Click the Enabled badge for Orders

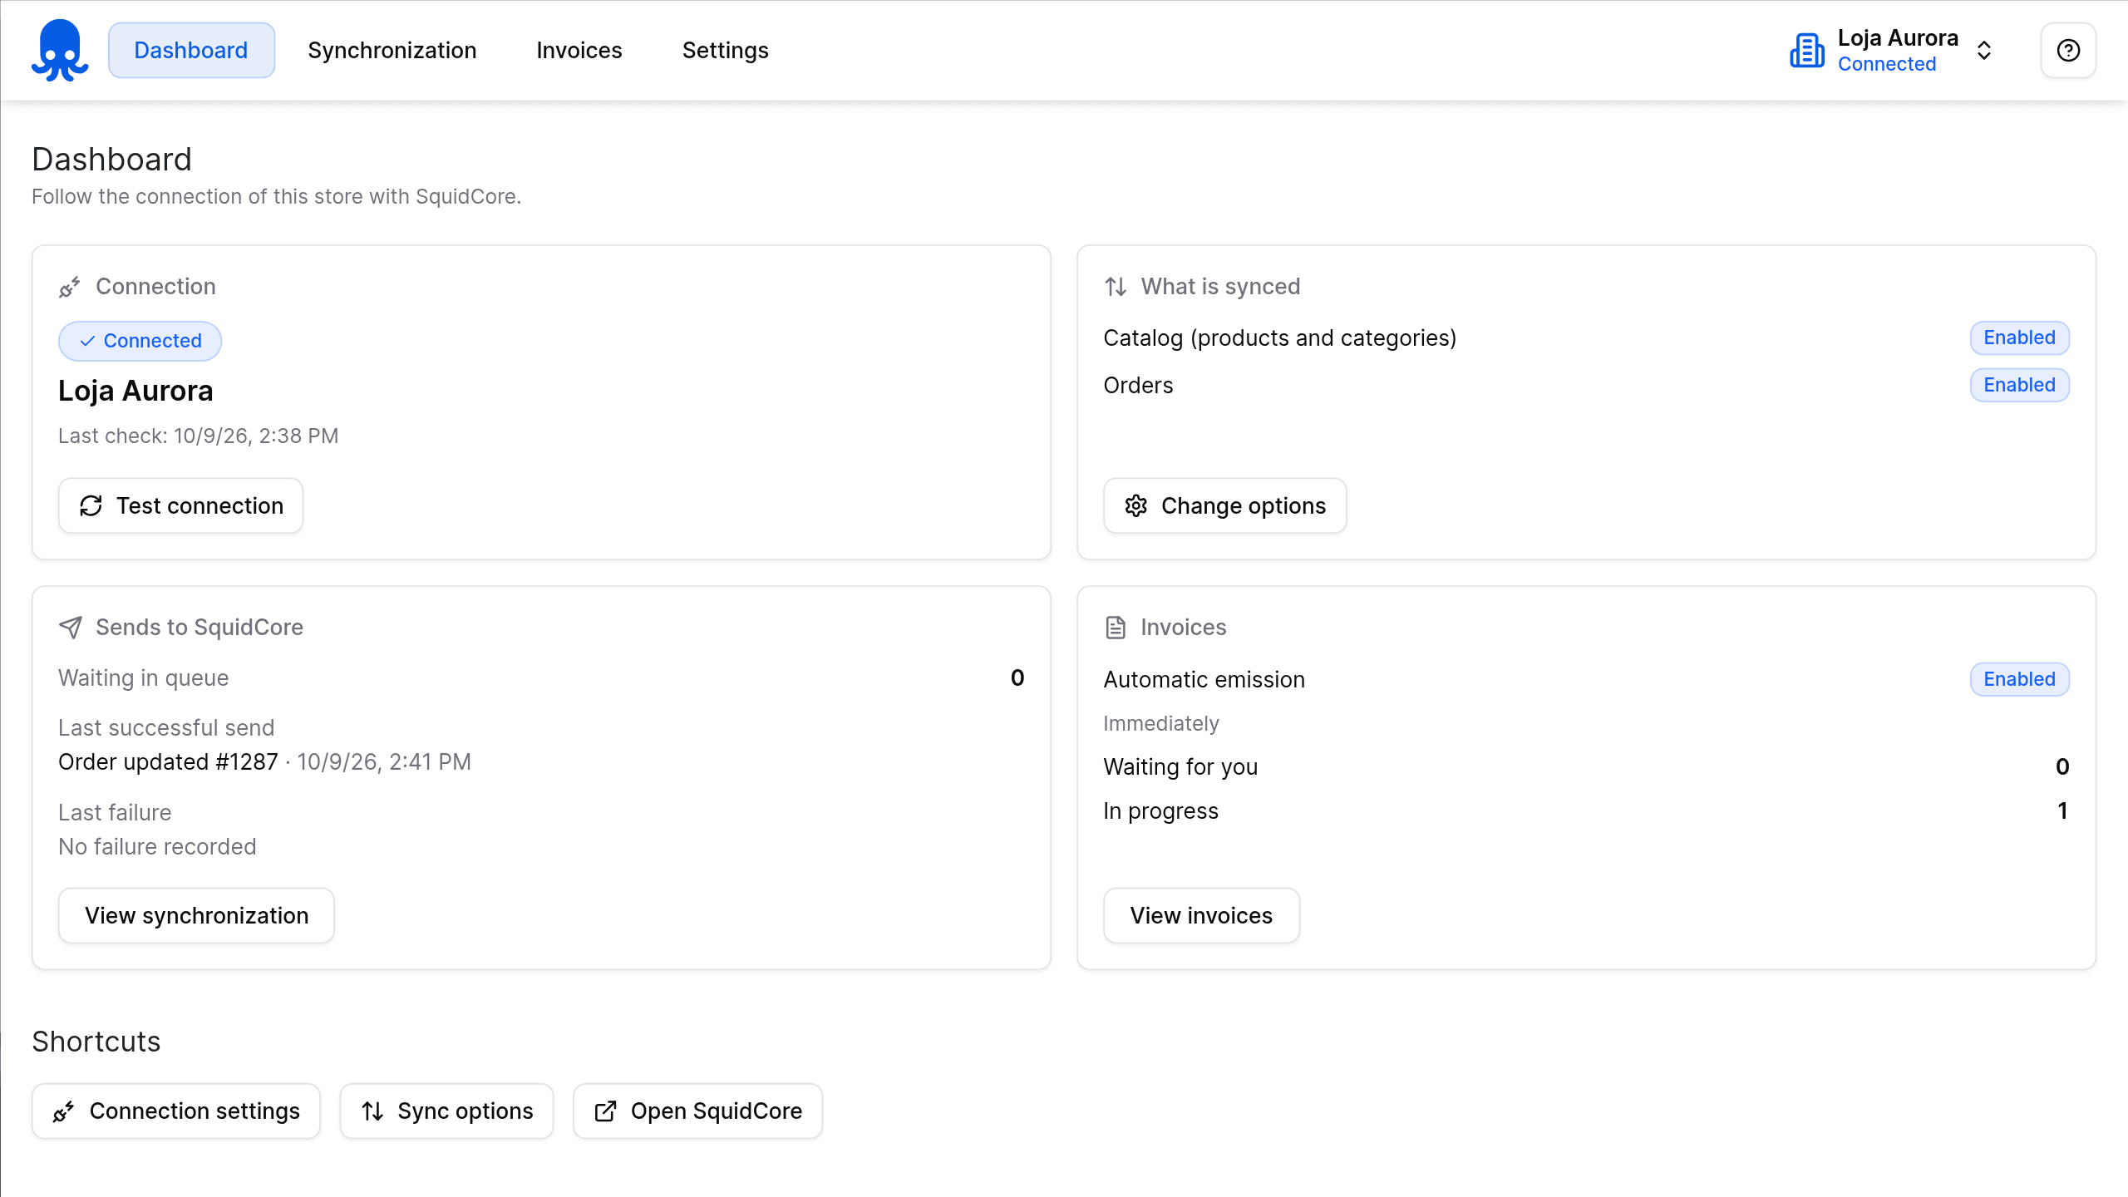coord(2020,385)
